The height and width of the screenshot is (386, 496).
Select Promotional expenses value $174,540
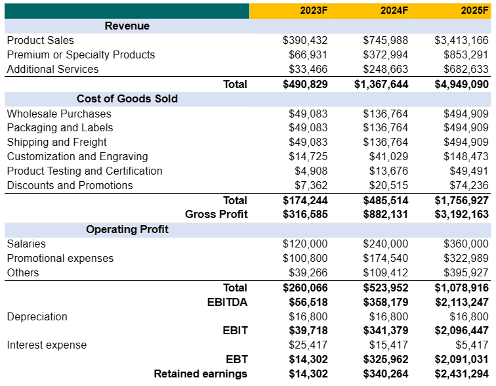pyautogui.click(x=386, y=259)
